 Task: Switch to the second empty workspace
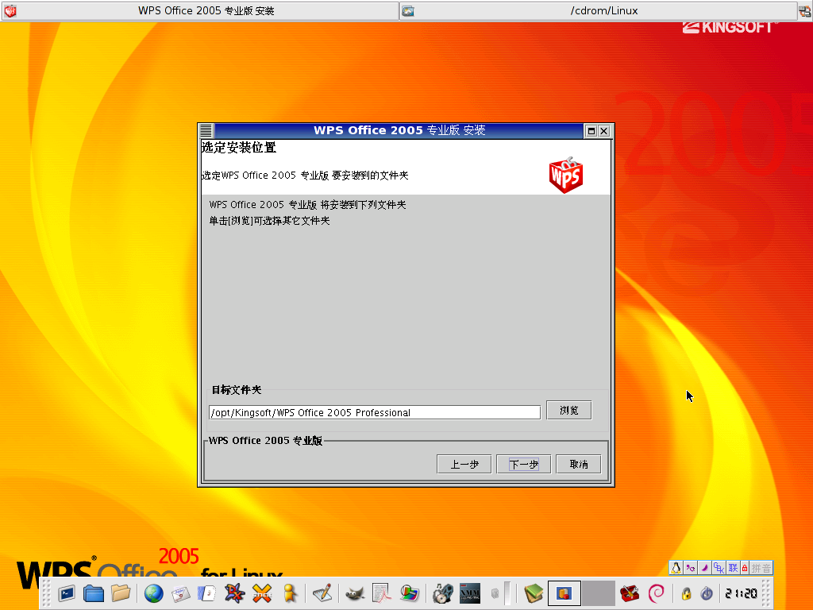tap(599, 593)
